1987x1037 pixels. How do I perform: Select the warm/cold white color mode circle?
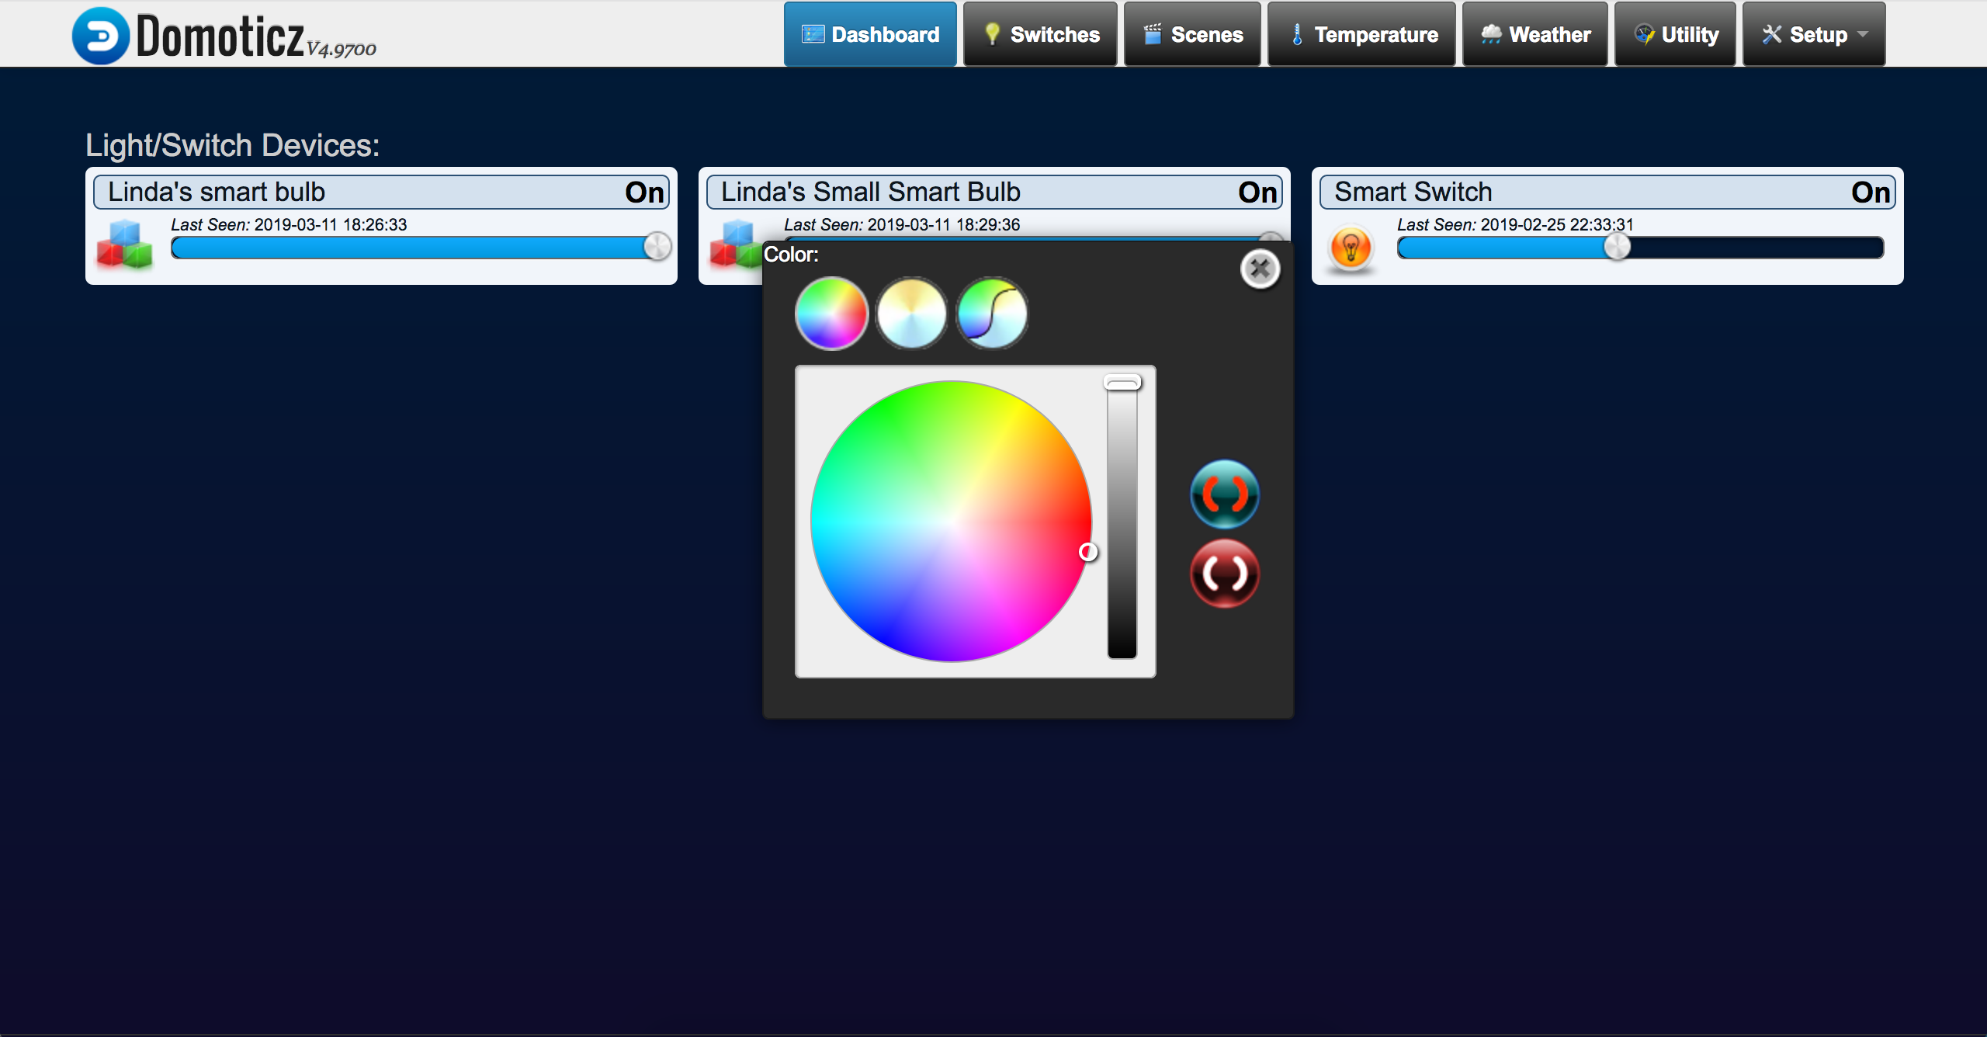coord(912,314)
